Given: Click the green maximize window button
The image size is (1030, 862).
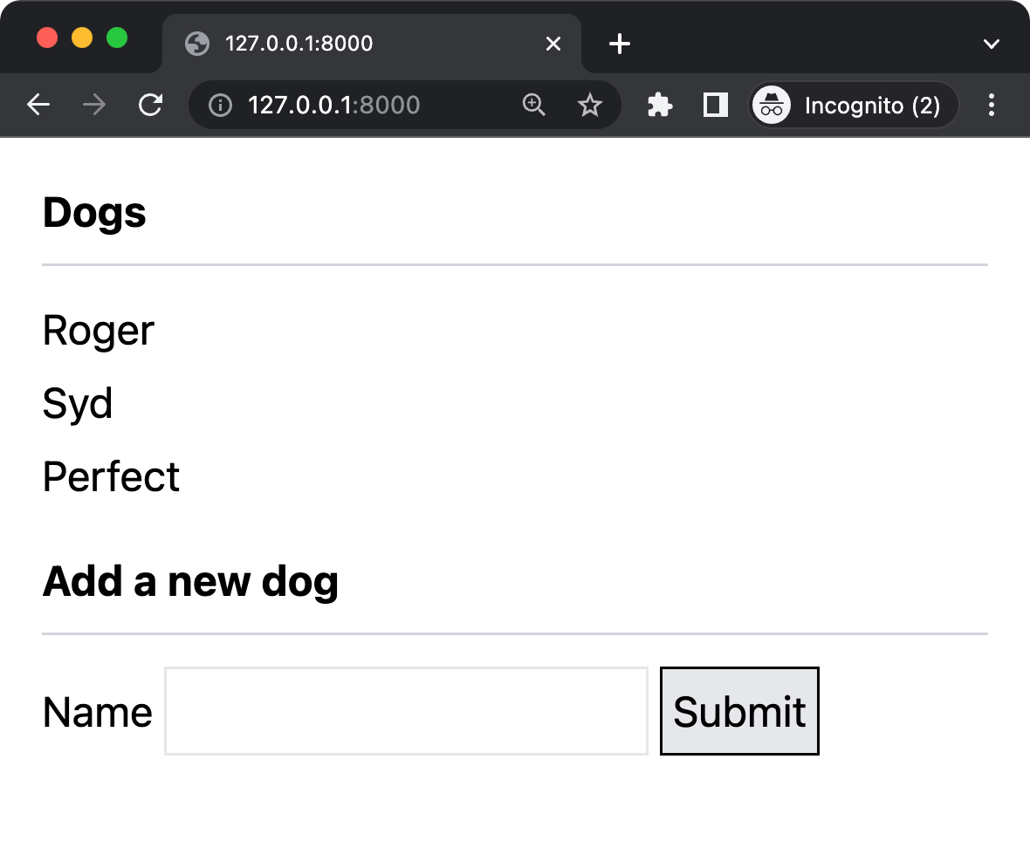Looking at the screenshot, I should click(117, 38).
